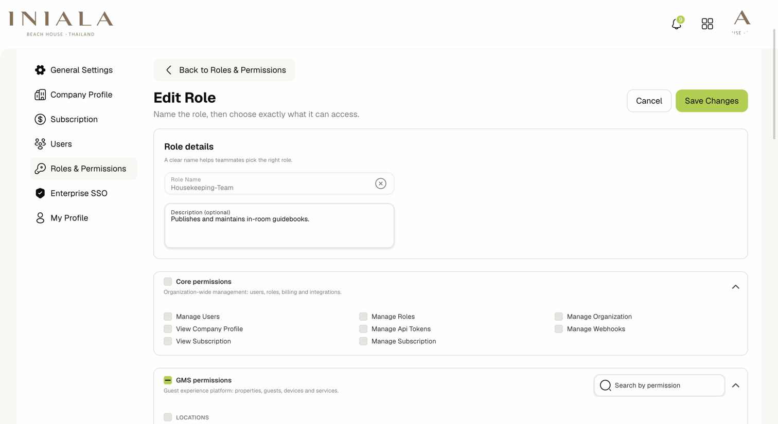
Task: Enable Manage Users permission
Action: point(168,317)
